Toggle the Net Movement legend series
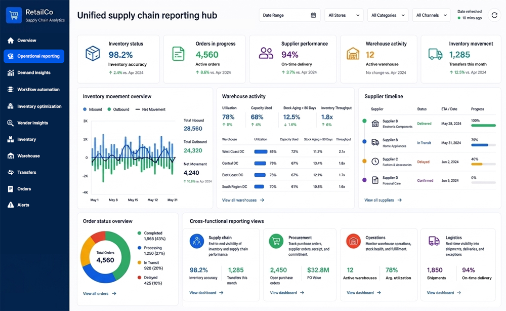 (x=150, y=109)
